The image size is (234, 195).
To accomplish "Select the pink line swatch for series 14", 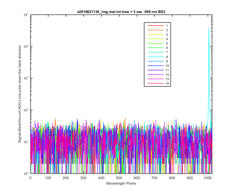I will point(155,83).
